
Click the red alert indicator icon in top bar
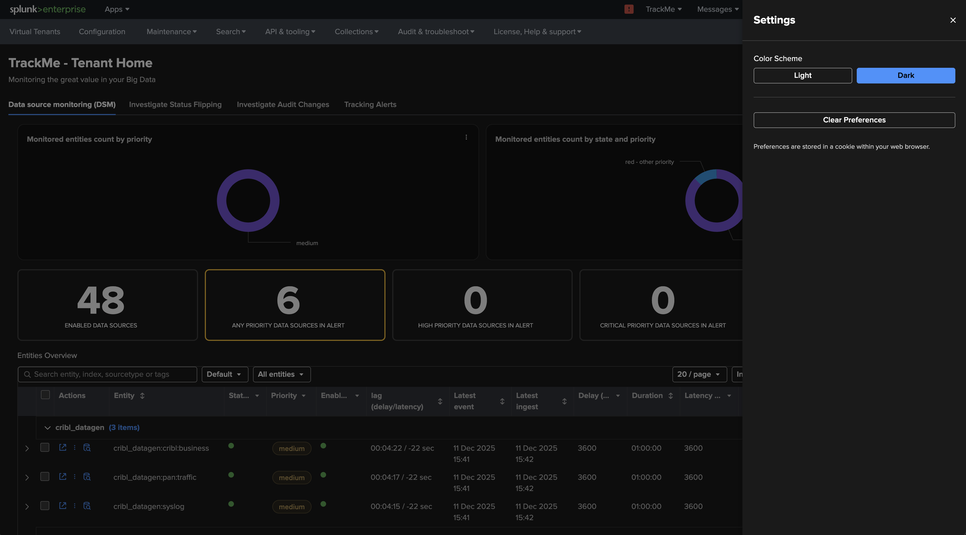click(x=629, y=9)
